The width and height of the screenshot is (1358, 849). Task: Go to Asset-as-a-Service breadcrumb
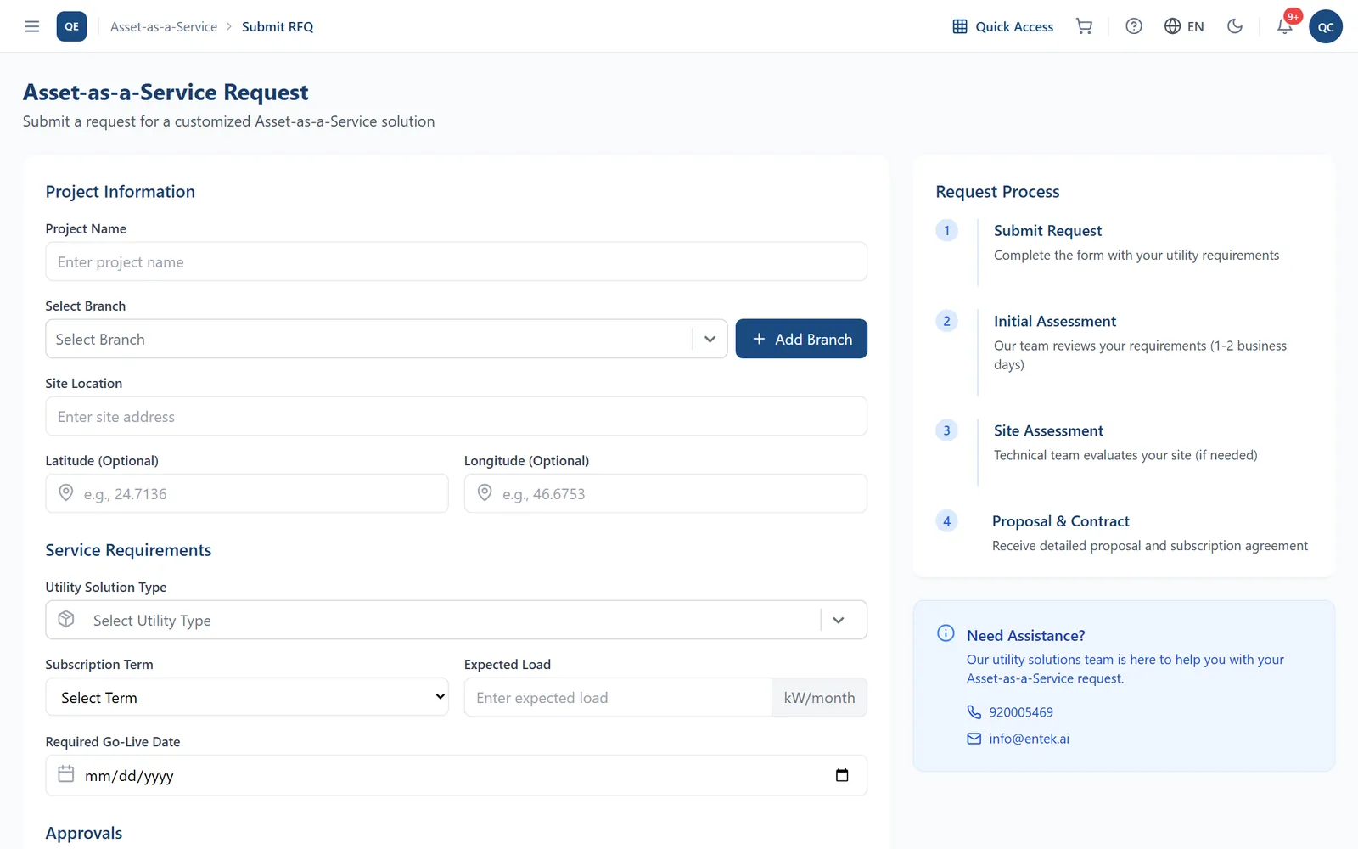click(x=164, y=26)
